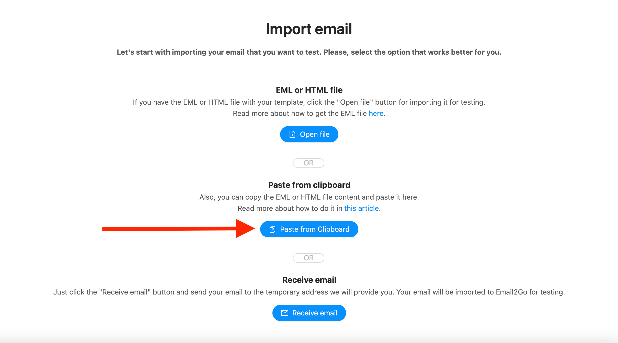Click the text about copying EML content
This screenshot has height=343, width=618.
click(309, 197)
